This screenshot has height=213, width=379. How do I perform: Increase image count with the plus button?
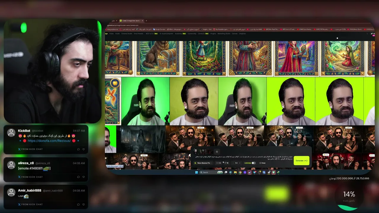point(240,163)
